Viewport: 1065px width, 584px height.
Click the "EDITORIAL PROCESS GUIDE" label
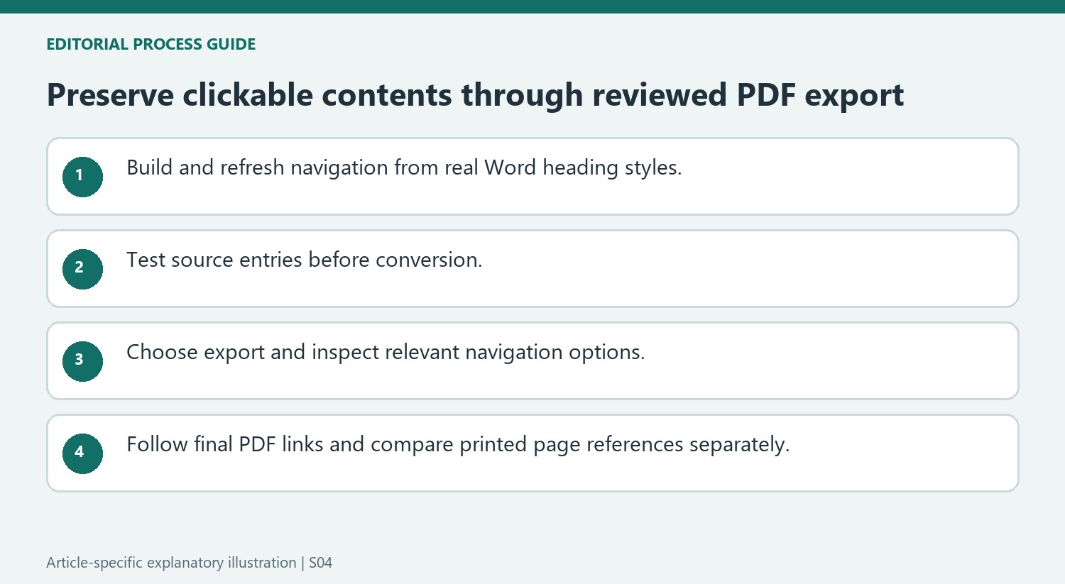[151, 44]
